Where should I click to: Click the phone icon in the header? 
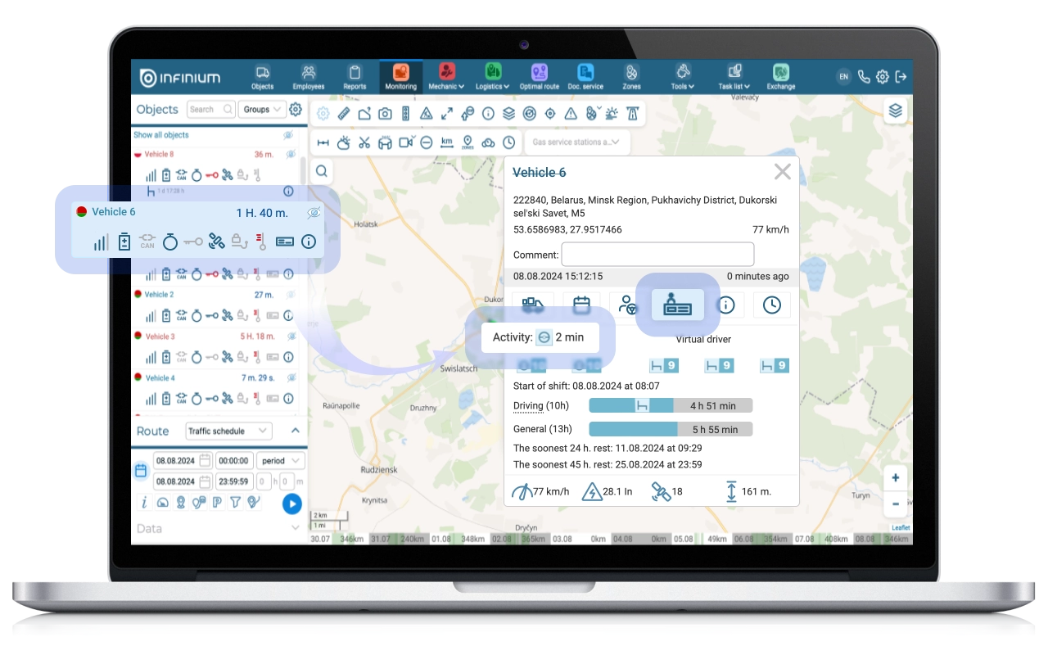click(x=864, y=77)
